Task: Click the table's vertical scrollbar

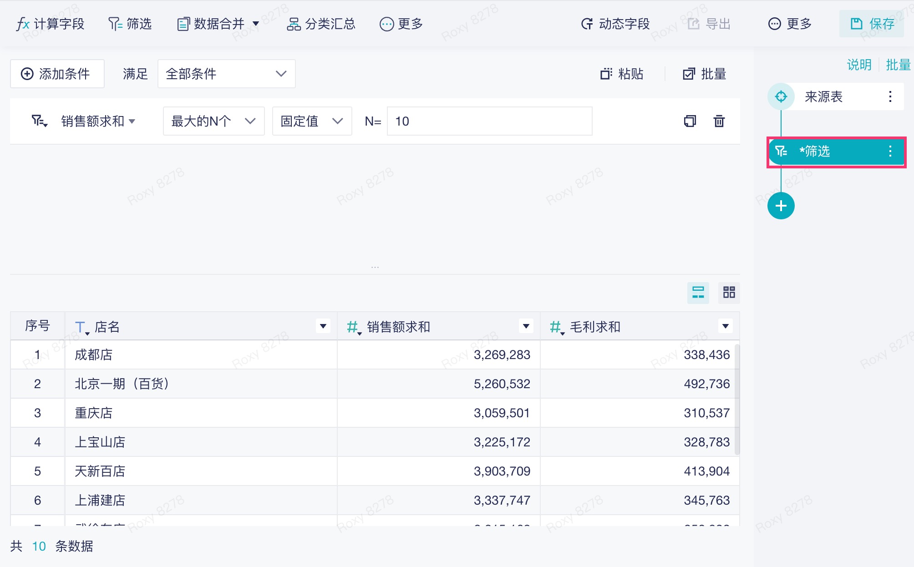Action: 737,400
